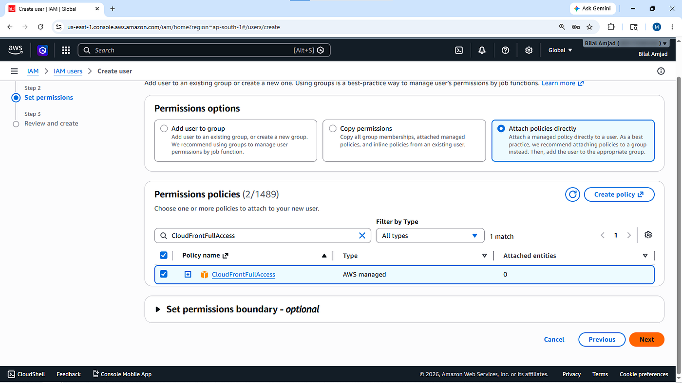This screenshot has height=383, width=682.
Task: Open the Privacy link in the footer
Action: point(571,374)
